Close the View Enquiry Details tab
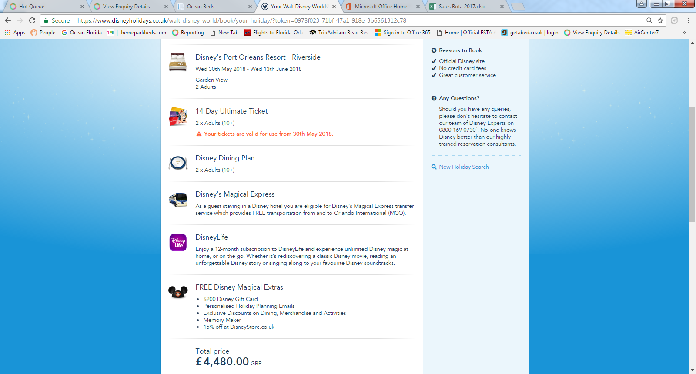Viewport: 696px width, 374px height. tap(166, 7)
